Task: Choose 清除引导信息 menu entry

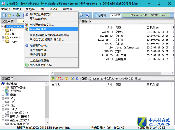Action: pyautogui.click(x=51, y=54)
